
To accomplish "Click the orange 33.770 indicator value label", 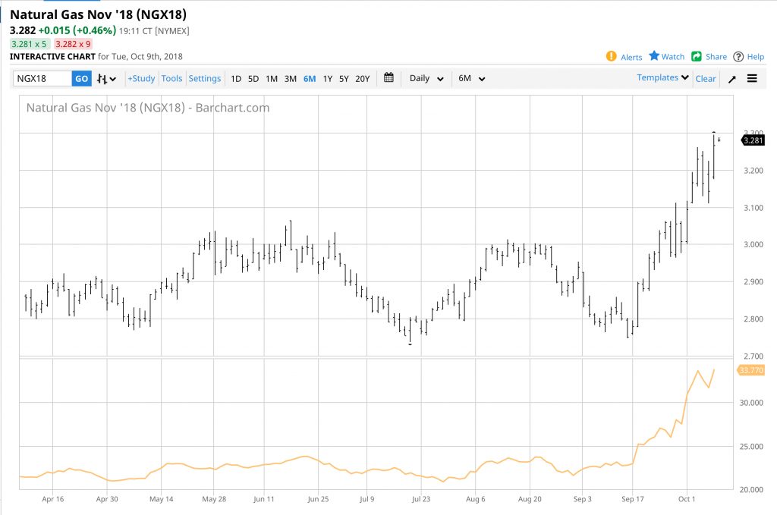I will pos(749,370).
